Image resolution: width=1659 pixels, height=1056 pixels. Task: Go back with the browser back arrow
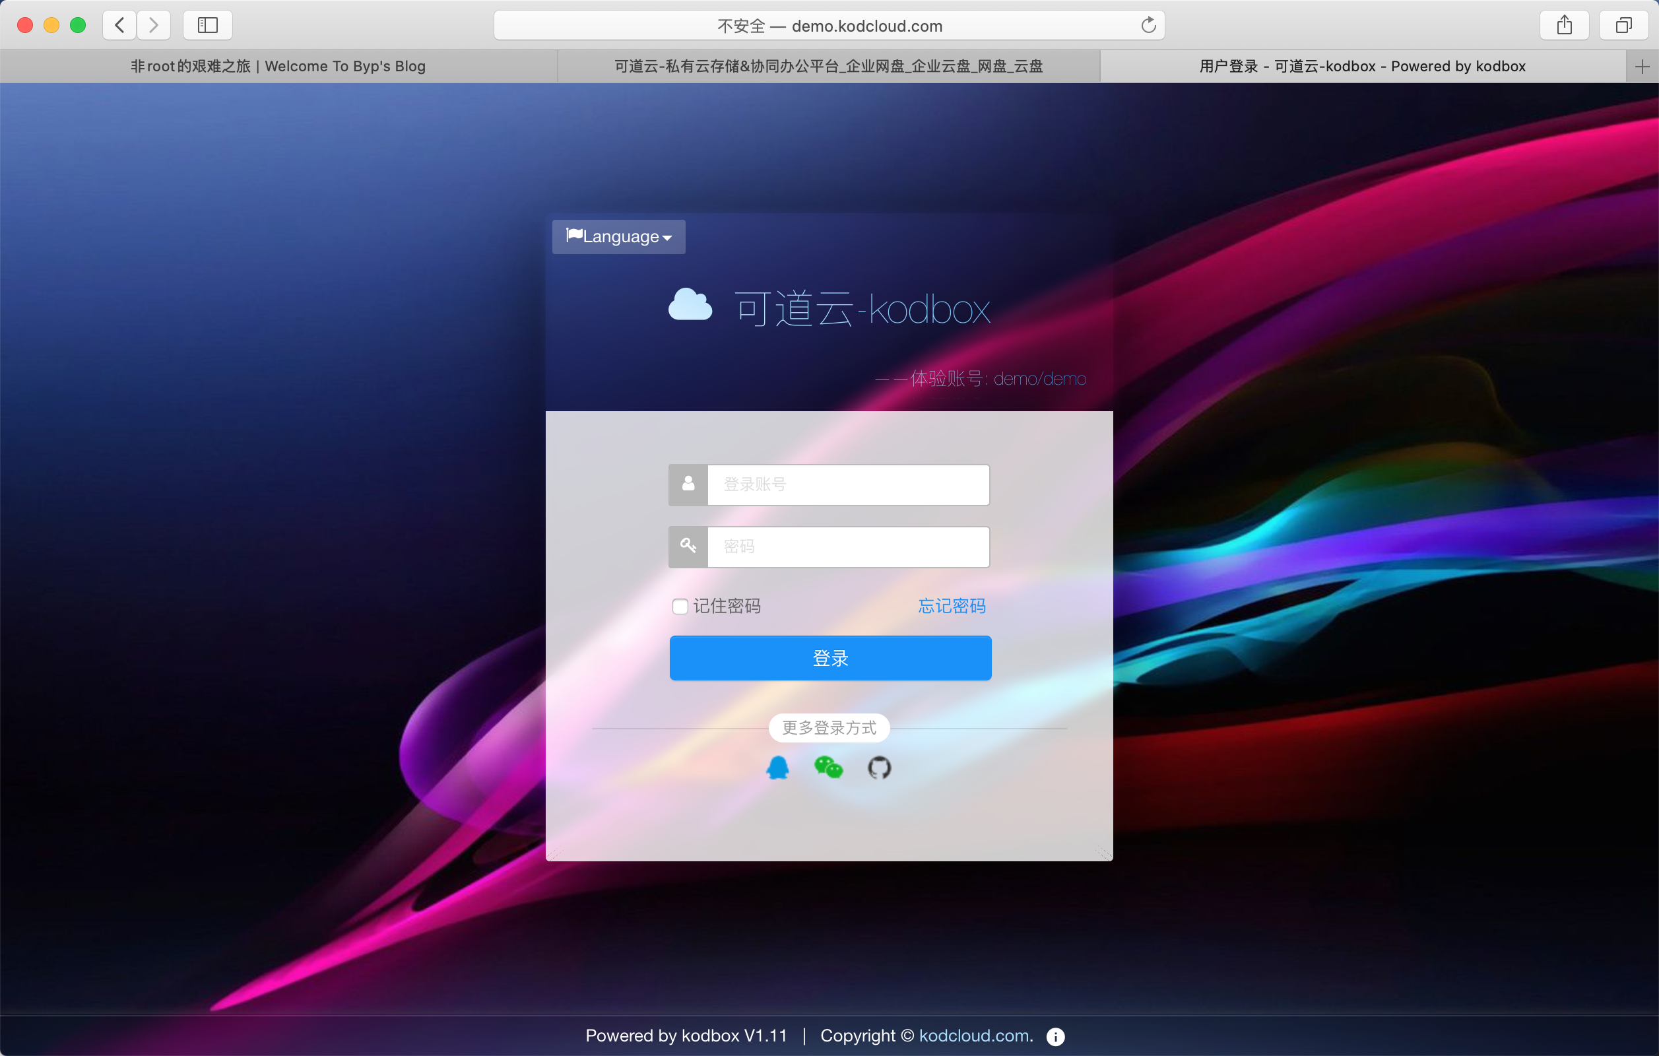coord(120,26)
